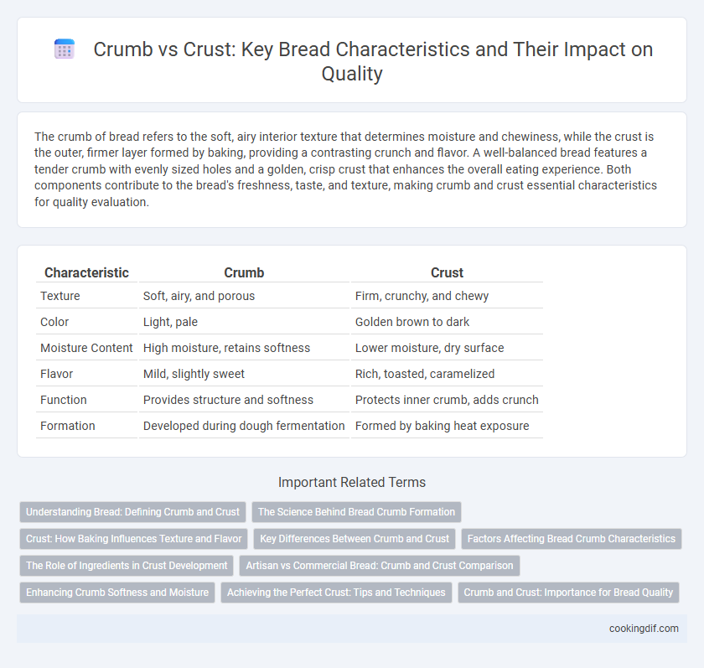Open 'Achieving the Perfect Crust: Tips and Techniques'
The height and width of the screenshot is (668, 704).
click(x=336, y=593)
